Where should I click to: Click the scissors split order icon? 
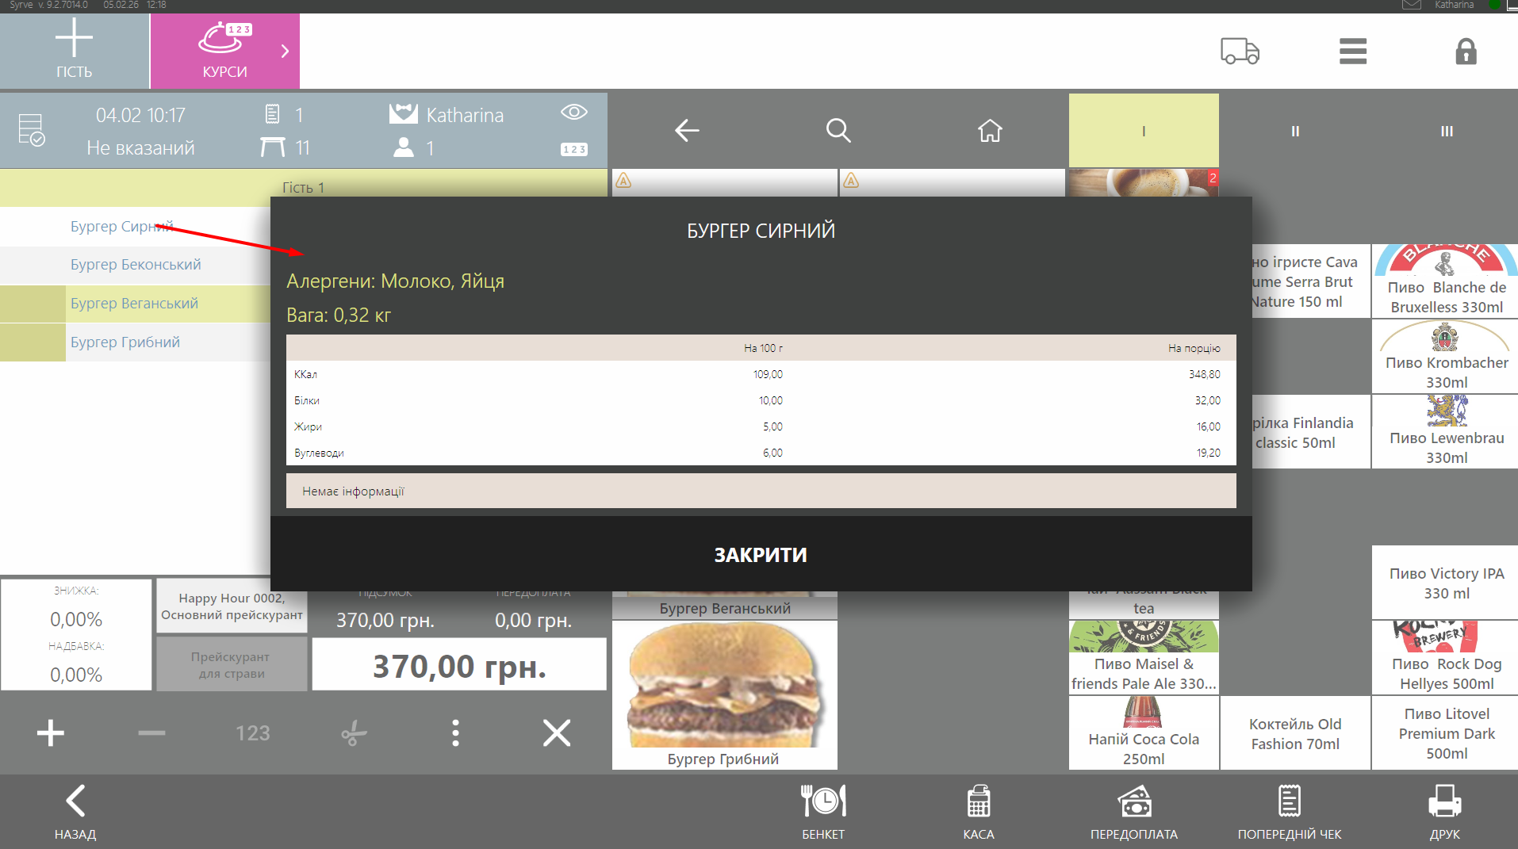point(354,733)
